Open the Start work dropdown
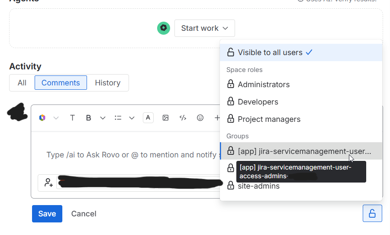Screen dimensions: 390x235 click(x=204, y=28)
